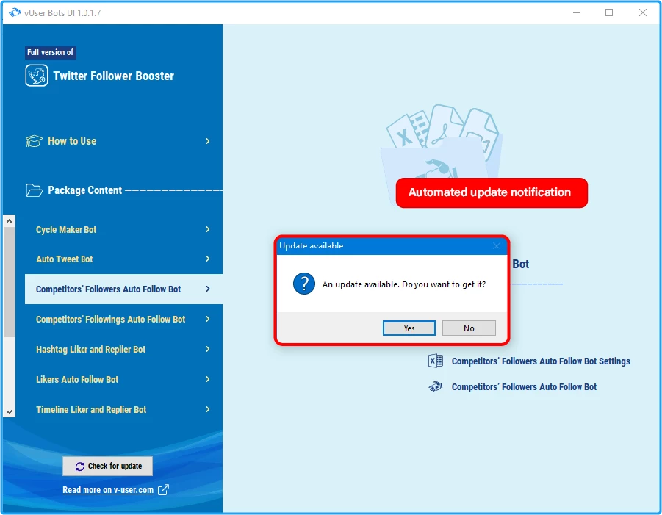Click the sidebar scrollbar up arrow
This screenshot has height=515, width=662.
pos(10,221)
